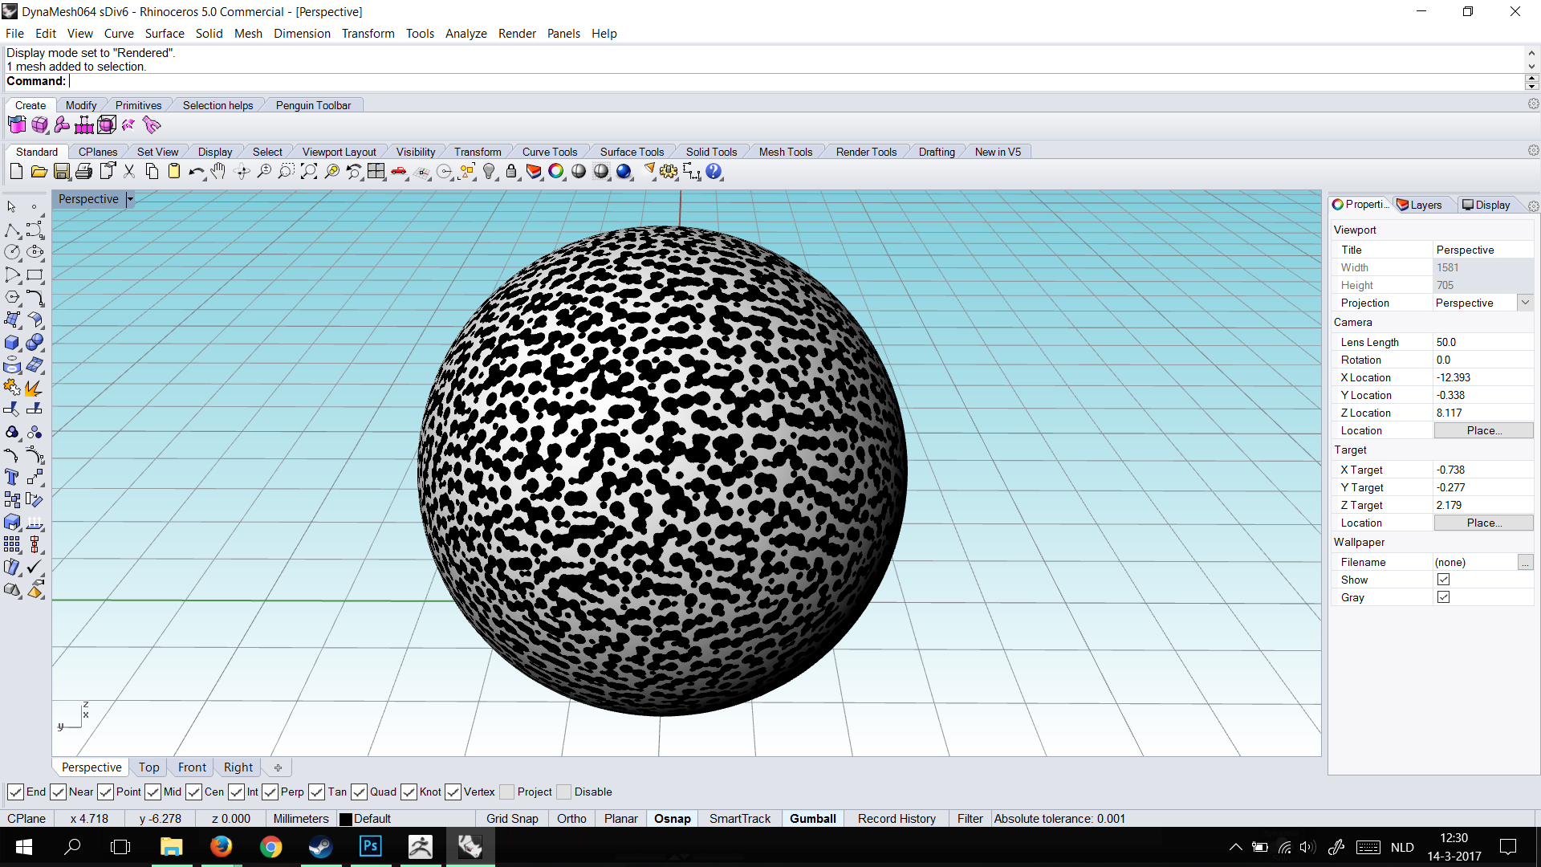Image resolution: width=1541 pixels, height=867 pixels.
Task: Activate the Pan hand tool
Action: [218, 171]
